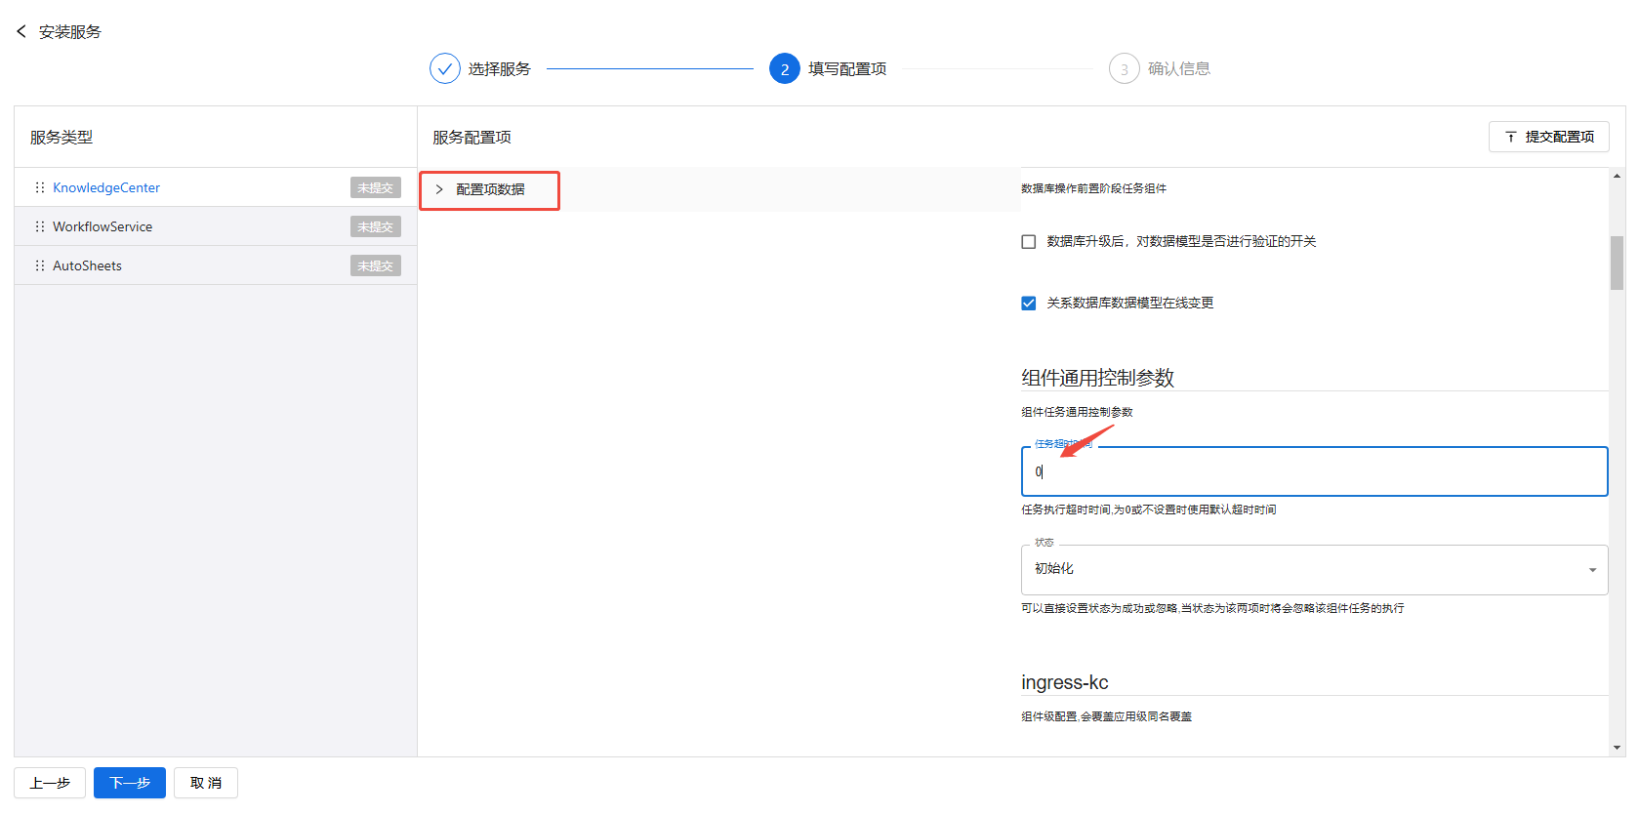Click the 确认信息 step label
The height and width of the screenshot is (815, 1639).
tap(1179, 68)
